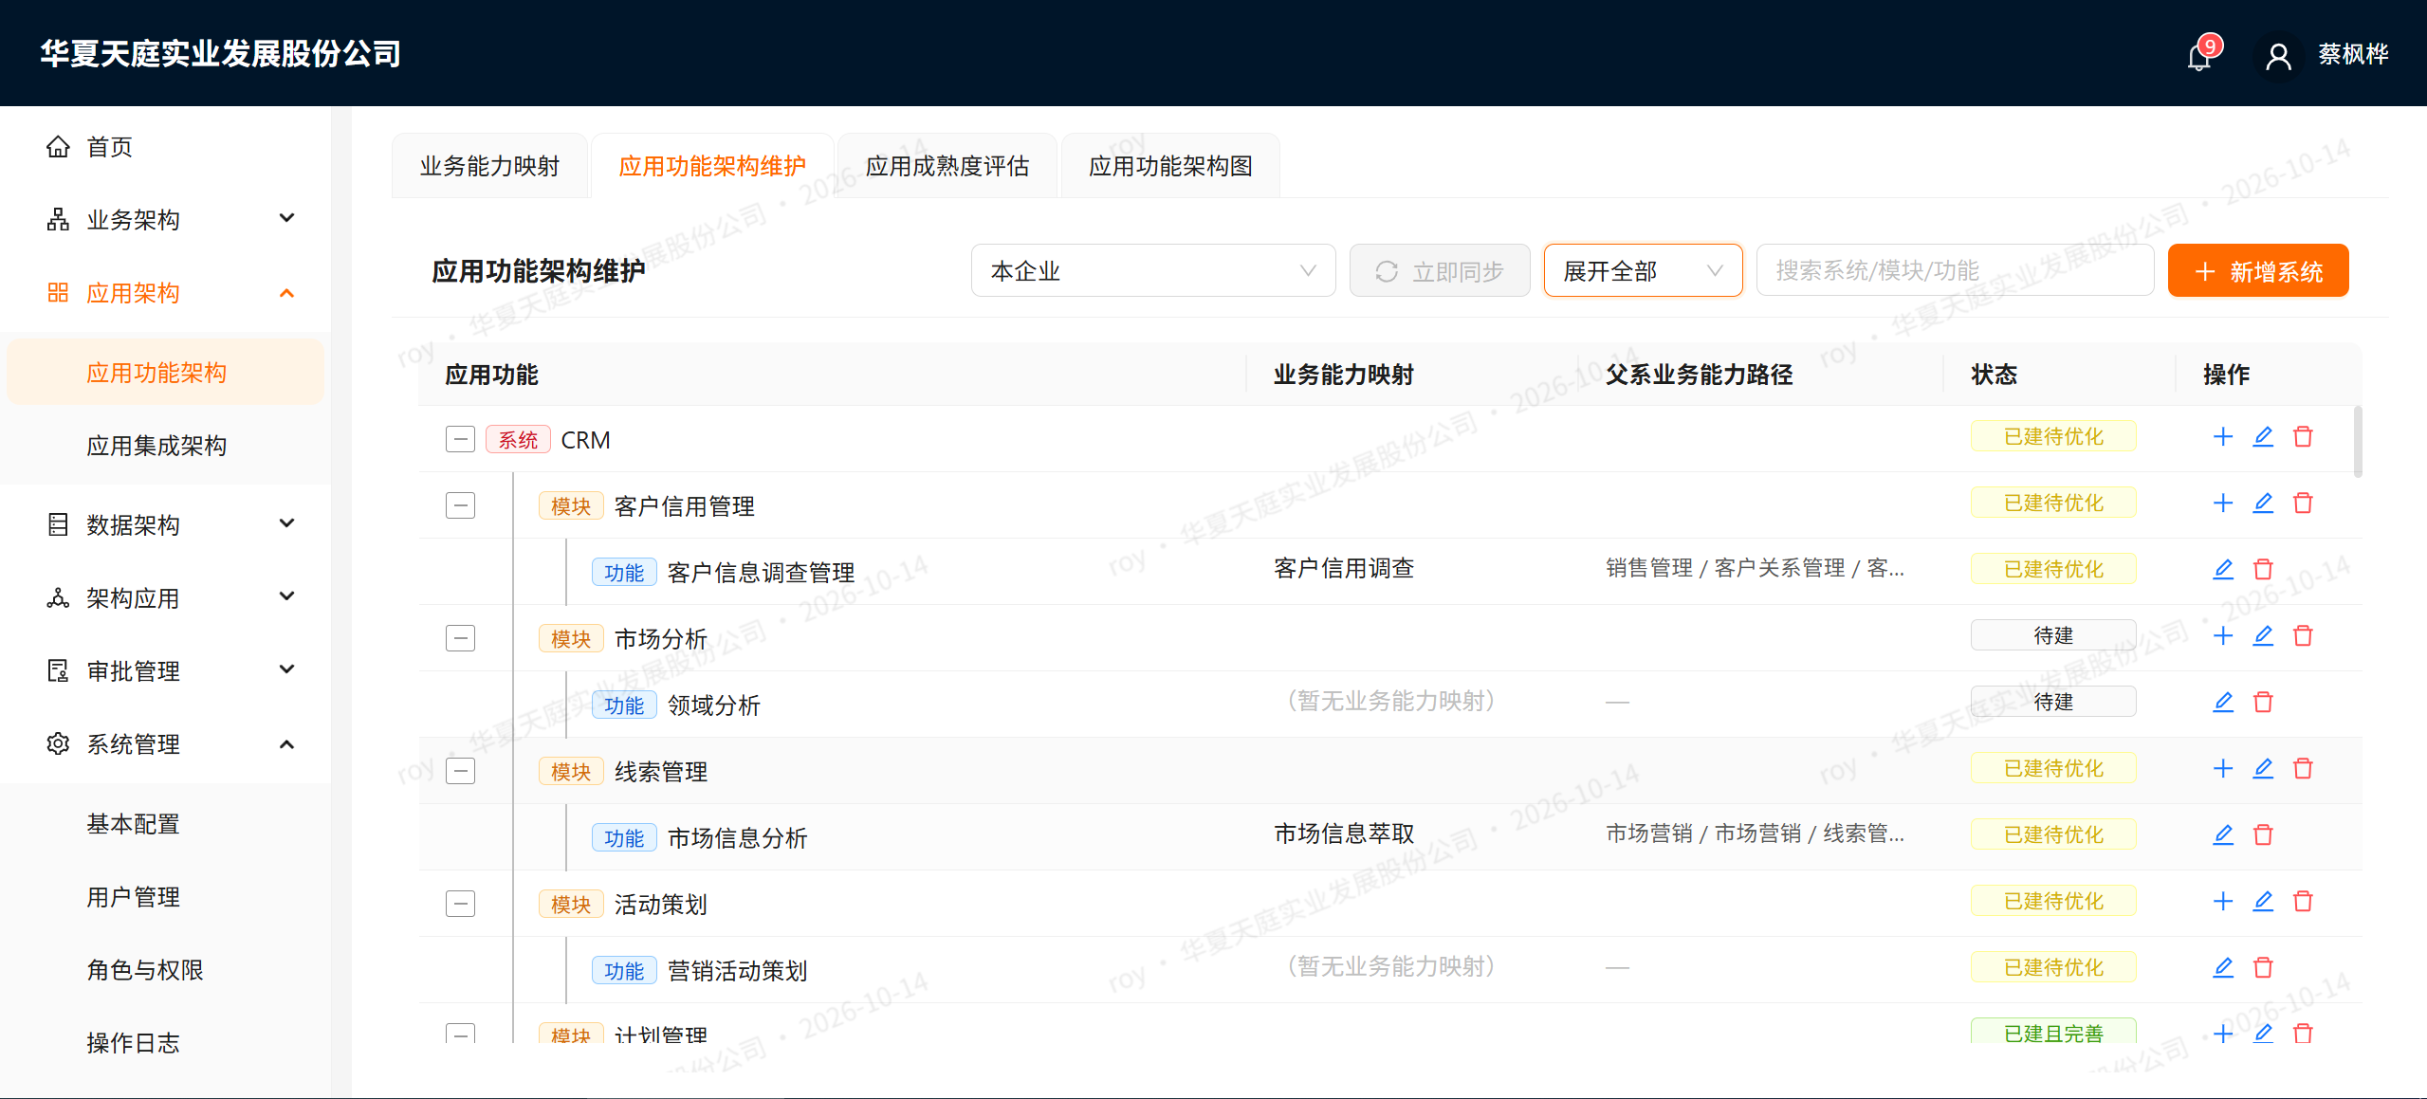Viewport: 2427px width, 1099px height.
Task: Open the user avatar icon
Action: (2278, 56)
